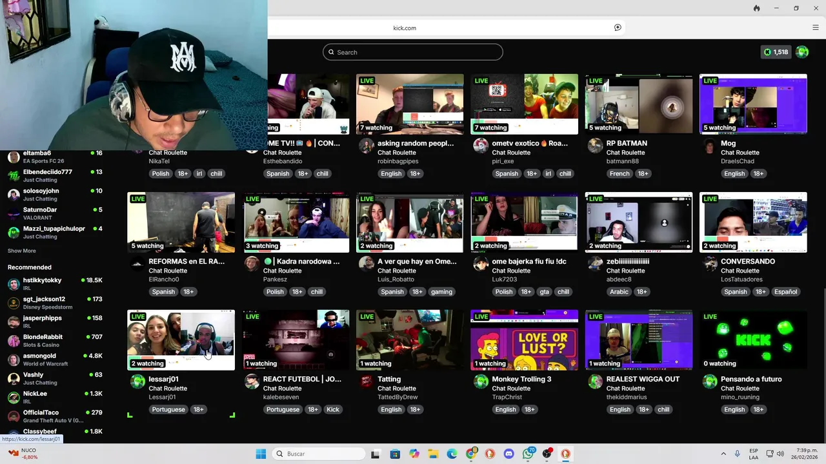Open the browser hamburger menu
The height and width of the screenshot is (464, 826).
[x=816, y=28]
